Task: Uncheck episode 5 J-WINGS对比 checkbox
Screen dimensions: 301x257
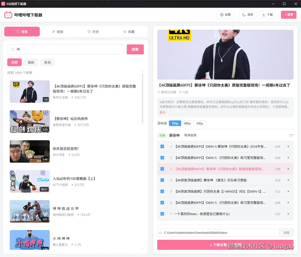Action: (x=162, y=191)
